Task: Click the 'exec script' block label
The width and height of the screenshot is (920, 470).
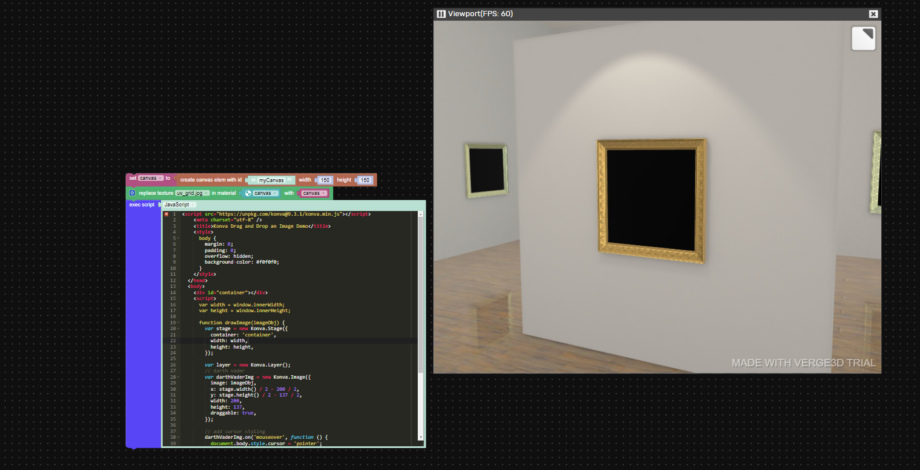Action: pyautogui.click(x=142, y=205)
